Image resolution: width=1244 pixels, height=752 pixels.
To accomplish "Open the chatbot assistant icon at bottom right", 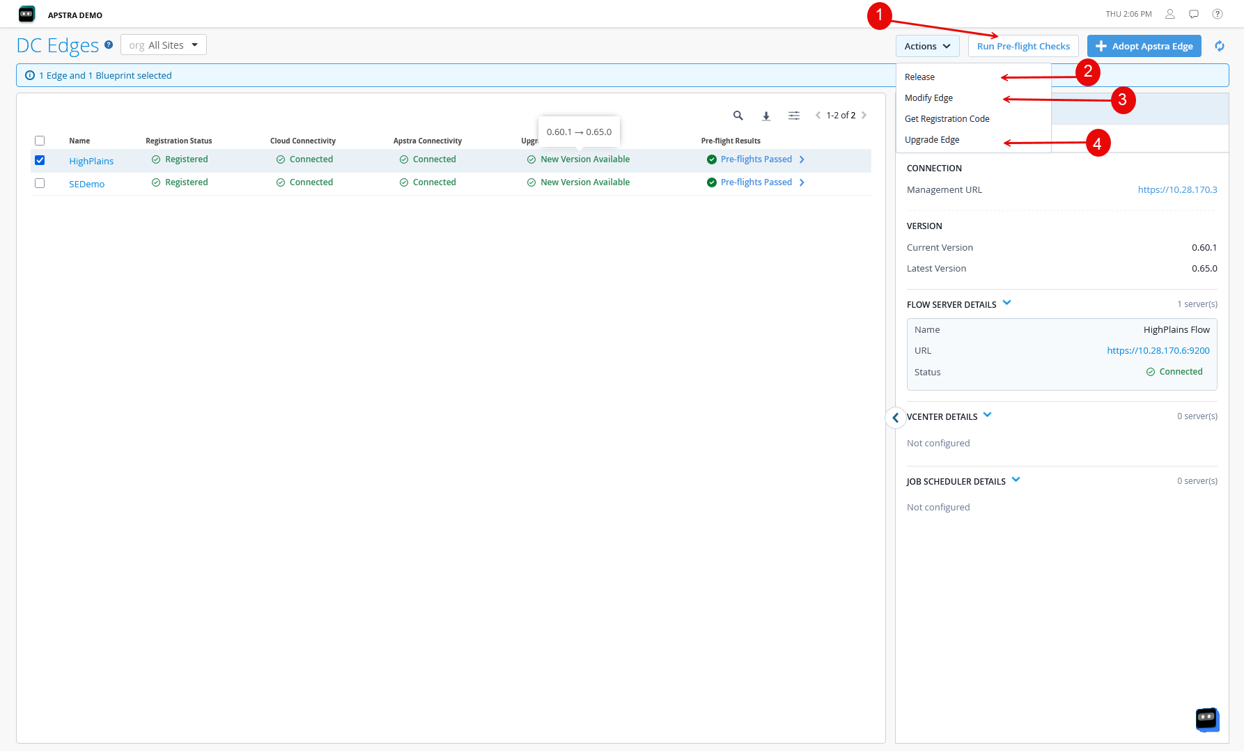I will point(1207,719).
